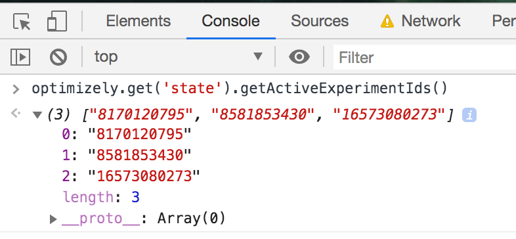This screenshot has width=516, height=239.
Task: Activate the inspect element picker icon
Action: (22, 22)
